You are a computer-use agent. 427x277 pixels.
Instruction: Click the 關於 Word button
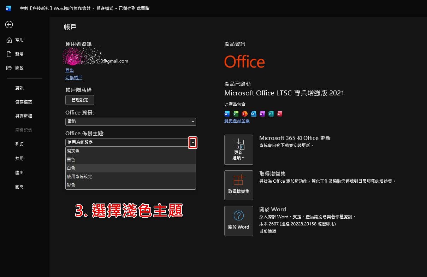tap(239, 221)
